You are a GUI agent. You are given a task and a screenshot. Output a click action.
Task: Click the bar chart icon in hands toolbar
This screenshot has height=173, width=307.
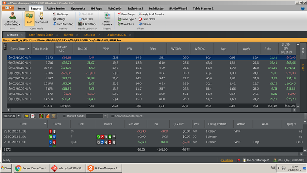click(47, 116)
